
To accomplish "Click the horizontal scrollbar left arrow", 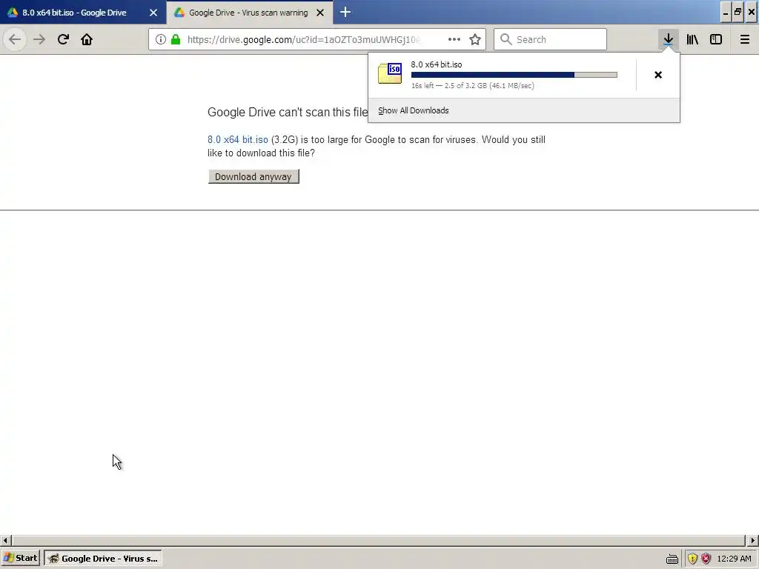I will pyautogui.click(x=5, y=540).
